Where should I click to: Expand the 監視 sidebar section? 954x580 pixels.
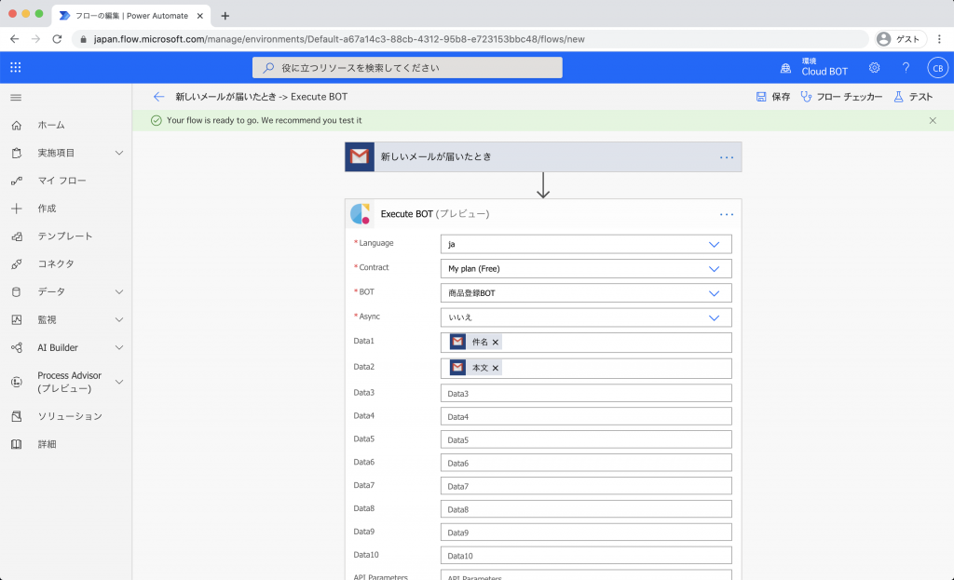(x=119, y=319)
